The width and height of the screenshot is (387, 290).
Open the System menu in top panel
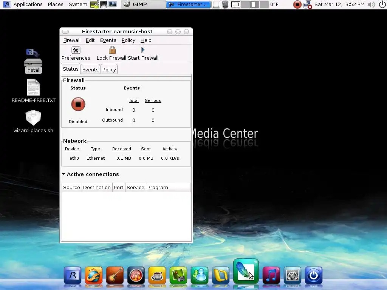coord(78,5)
